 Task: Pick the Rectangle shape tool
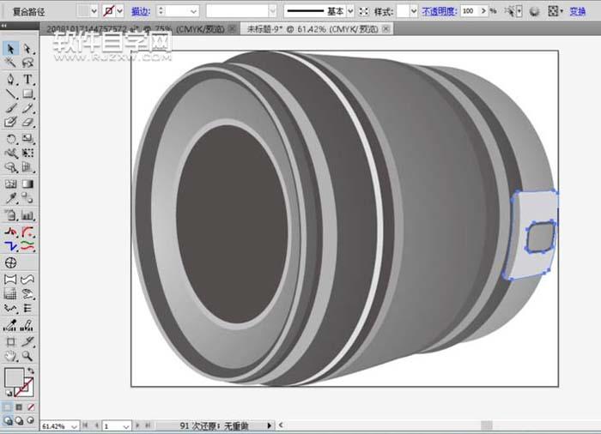27,93
